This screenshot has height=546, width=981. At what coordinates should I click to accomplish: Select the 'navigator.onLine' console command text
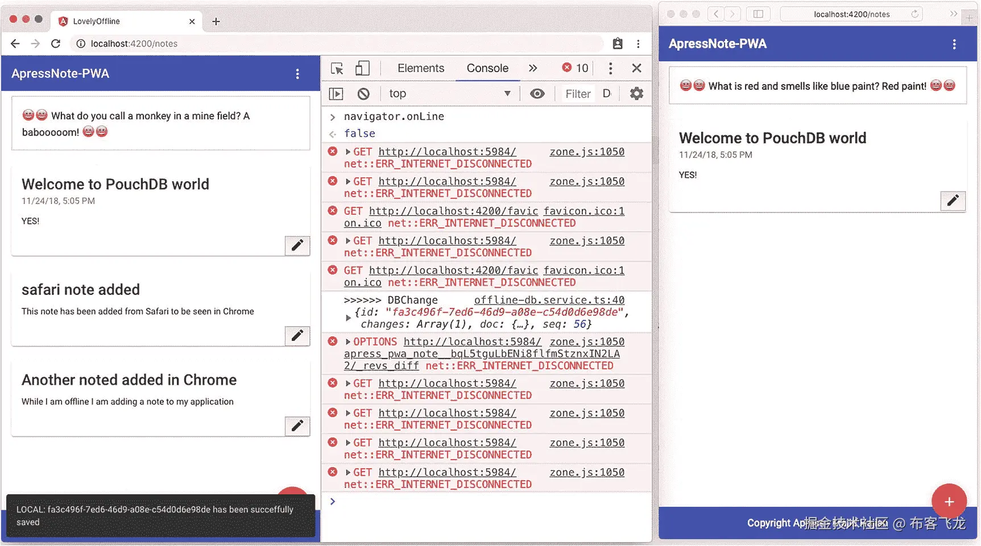tap(394, 116)
